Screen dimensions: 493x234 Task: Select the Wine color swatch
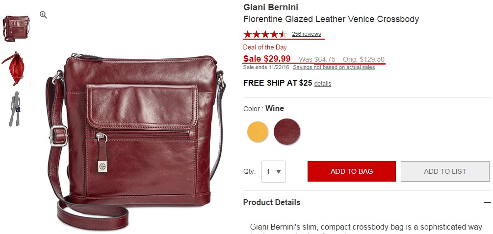coord(286,132)
